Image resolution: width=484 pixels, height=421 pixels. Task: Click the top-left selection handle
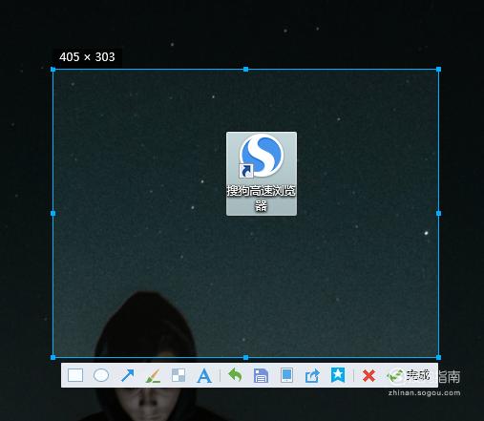pos(53,70)
